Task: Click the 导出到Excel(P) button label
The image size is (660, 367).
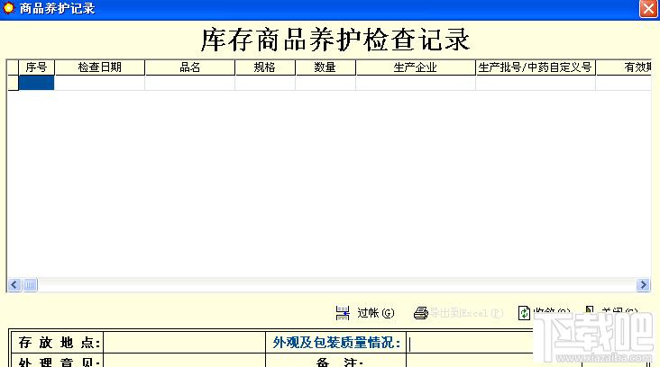Action: click(466, 313)
